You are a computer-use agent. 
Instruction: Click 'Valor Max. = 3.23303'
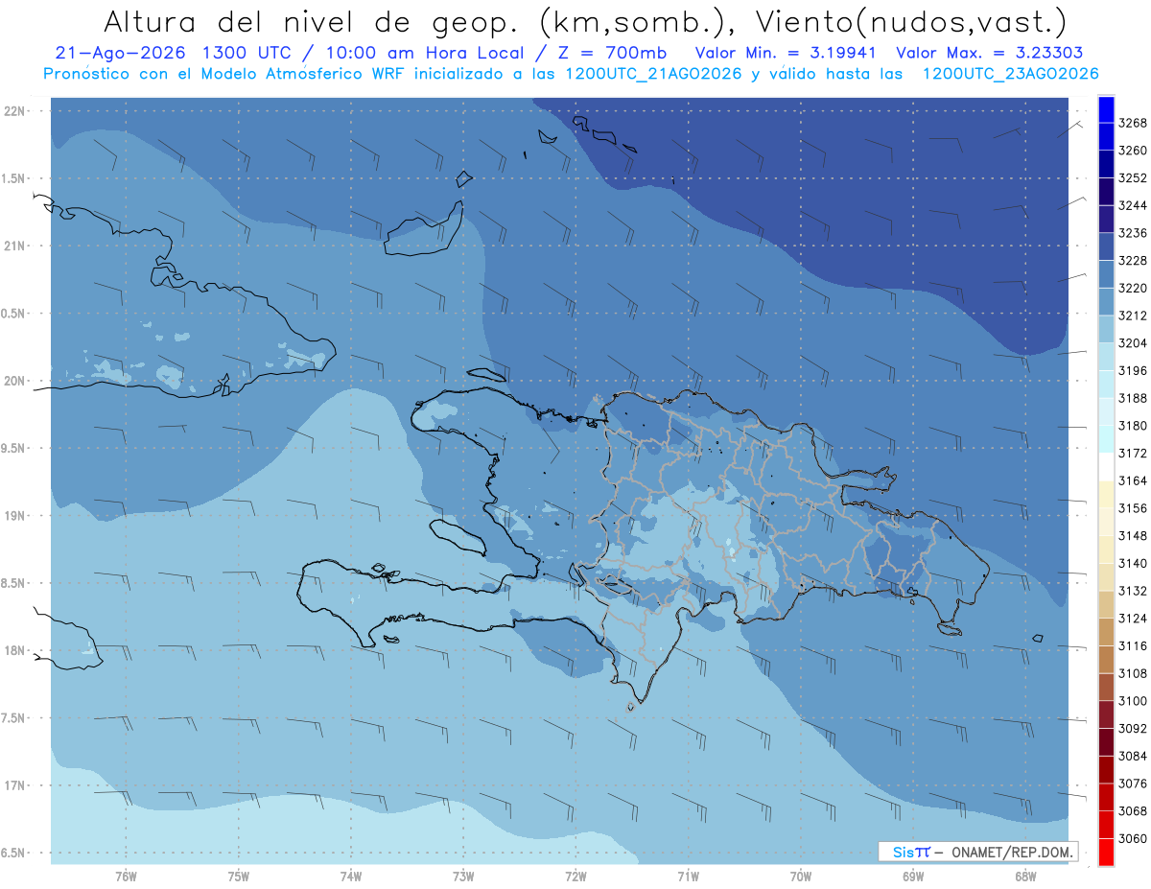991,53
